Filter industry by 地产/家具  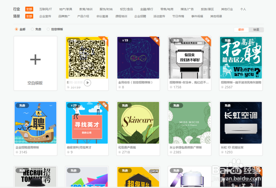[x=66, y=9]
